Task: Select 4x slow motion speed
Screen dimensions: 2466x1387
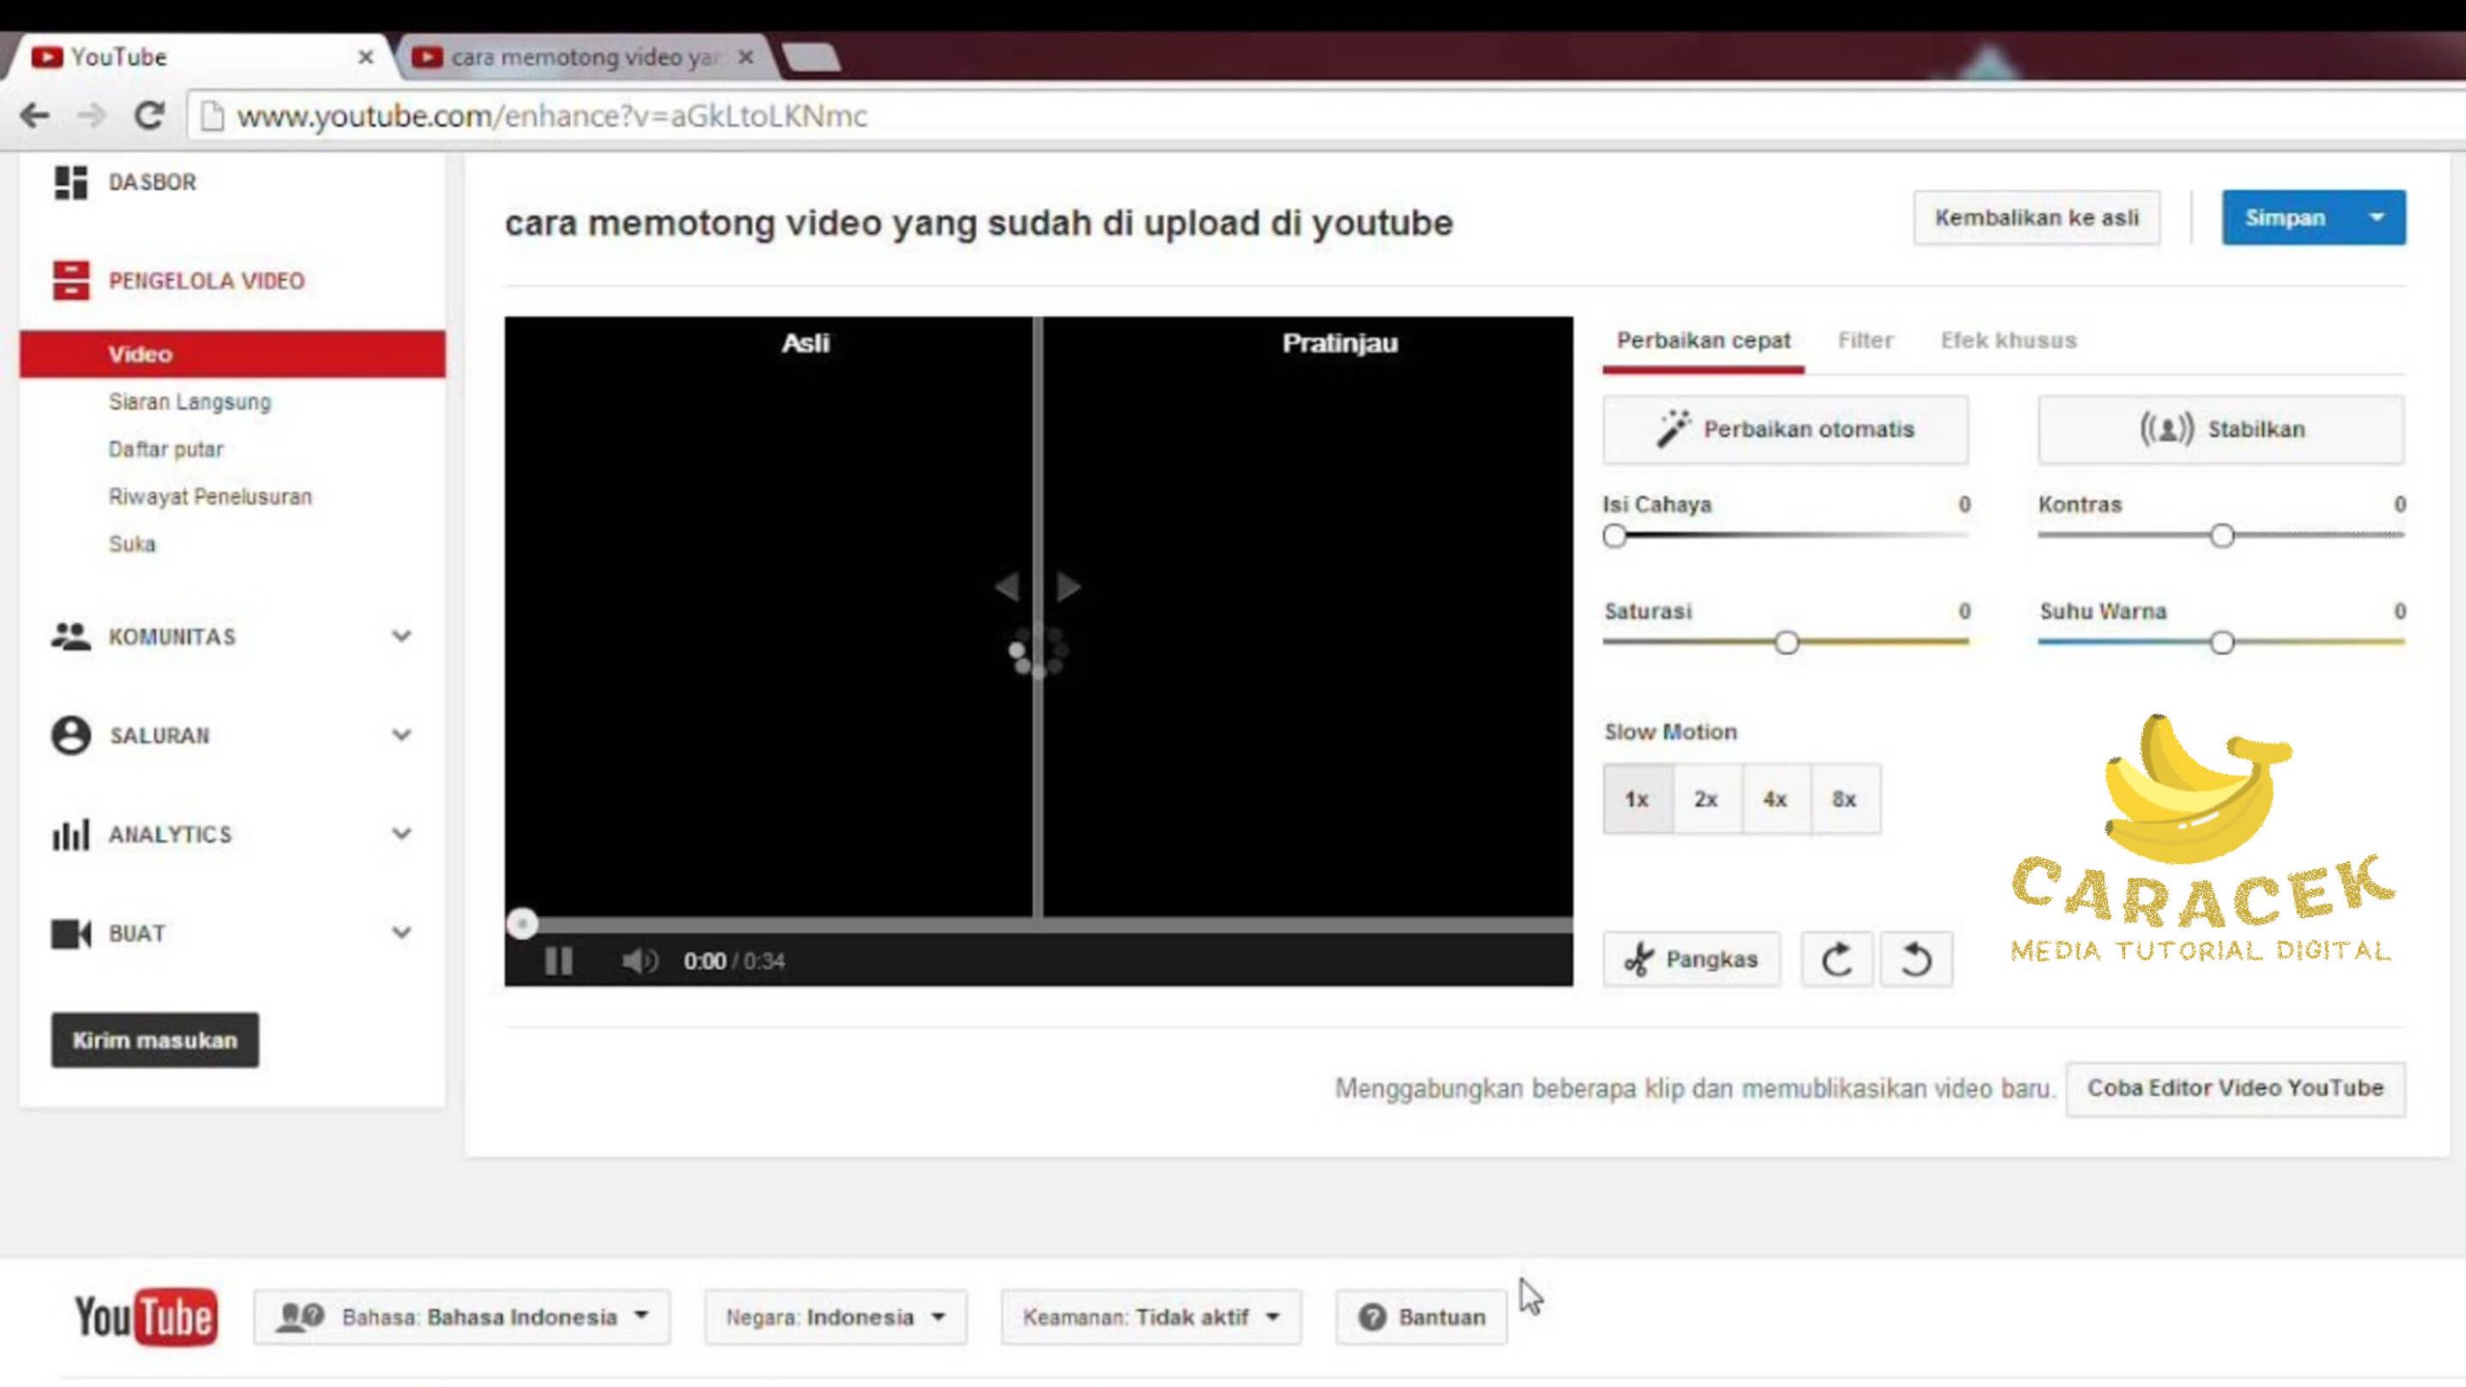Action: 1775,799
